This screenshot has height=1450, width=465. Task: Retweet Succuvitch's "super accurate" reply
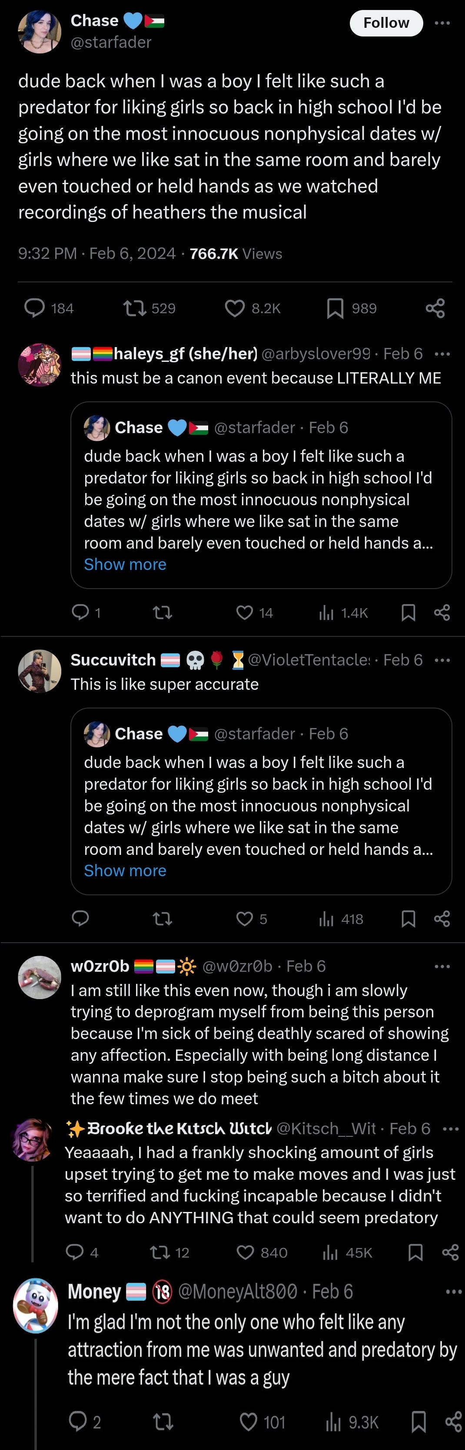tap(162, 919)
